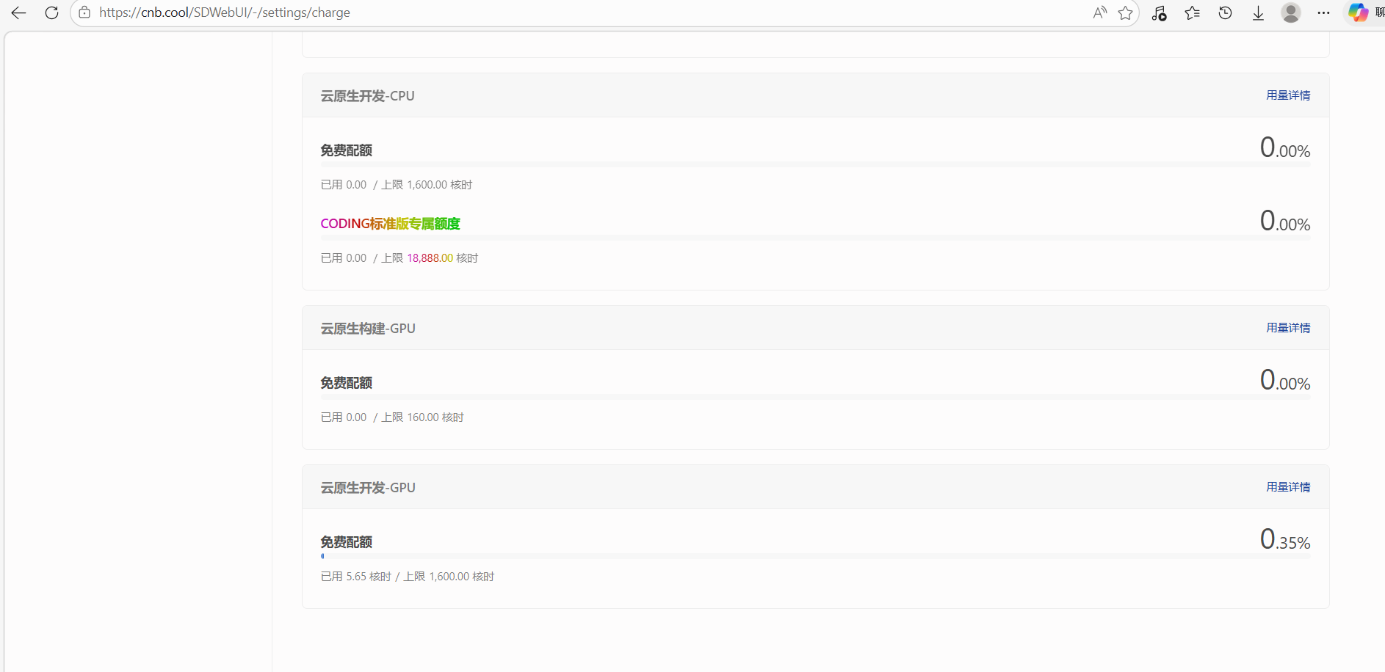Click the browser back arrow
The width and height of the screenshot is (1385, 672).
(x=18, y=12)
